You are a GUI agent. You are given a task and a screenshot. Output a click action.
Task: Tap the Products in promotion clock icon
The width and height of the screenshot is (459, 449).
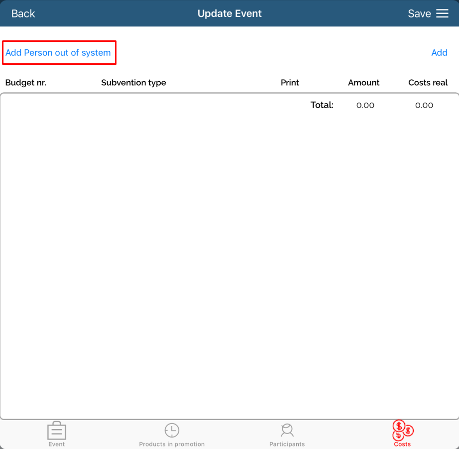172,430
